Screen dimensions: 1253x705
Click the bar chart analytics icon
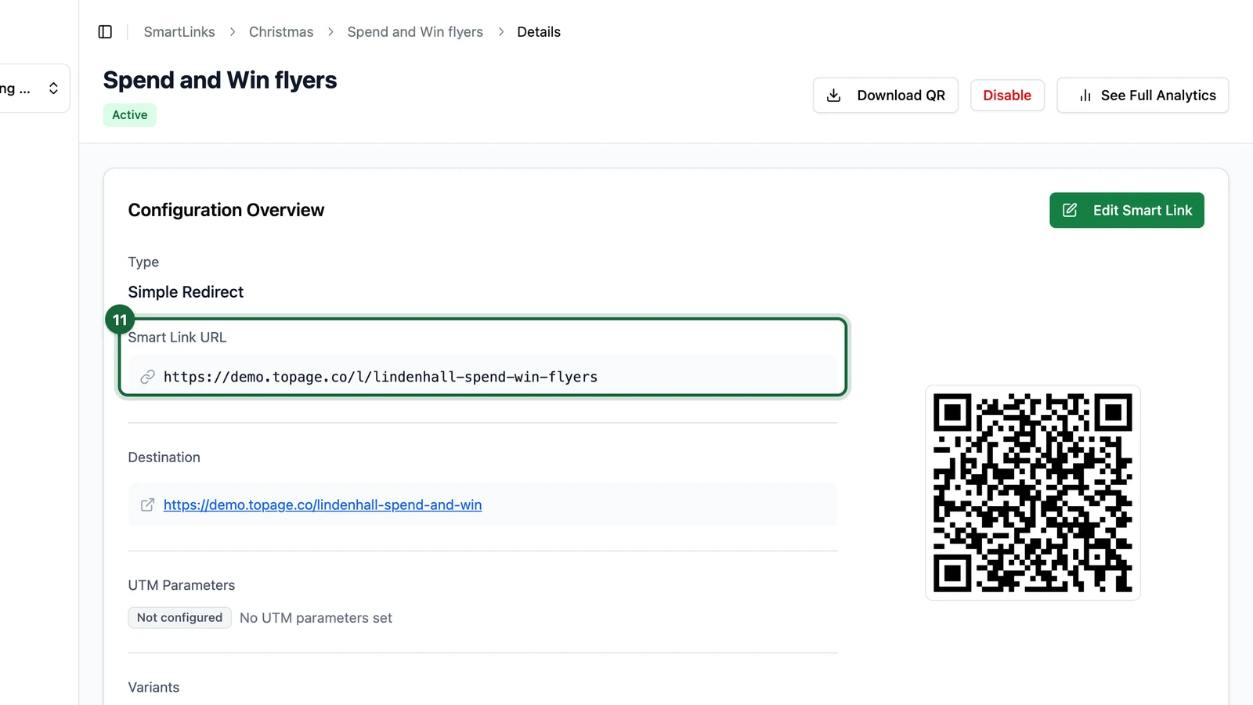coord(1085,96)
